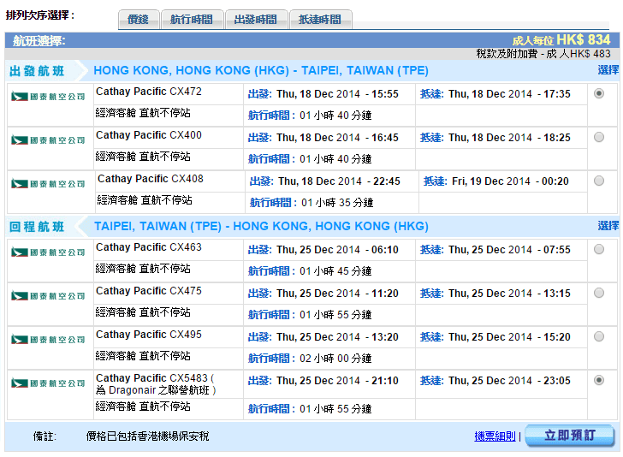Select the CX5483 21:10 Dragonair codeshare flight
The height and width of the screenshot is (457, 623).
[x=598, y=380]
